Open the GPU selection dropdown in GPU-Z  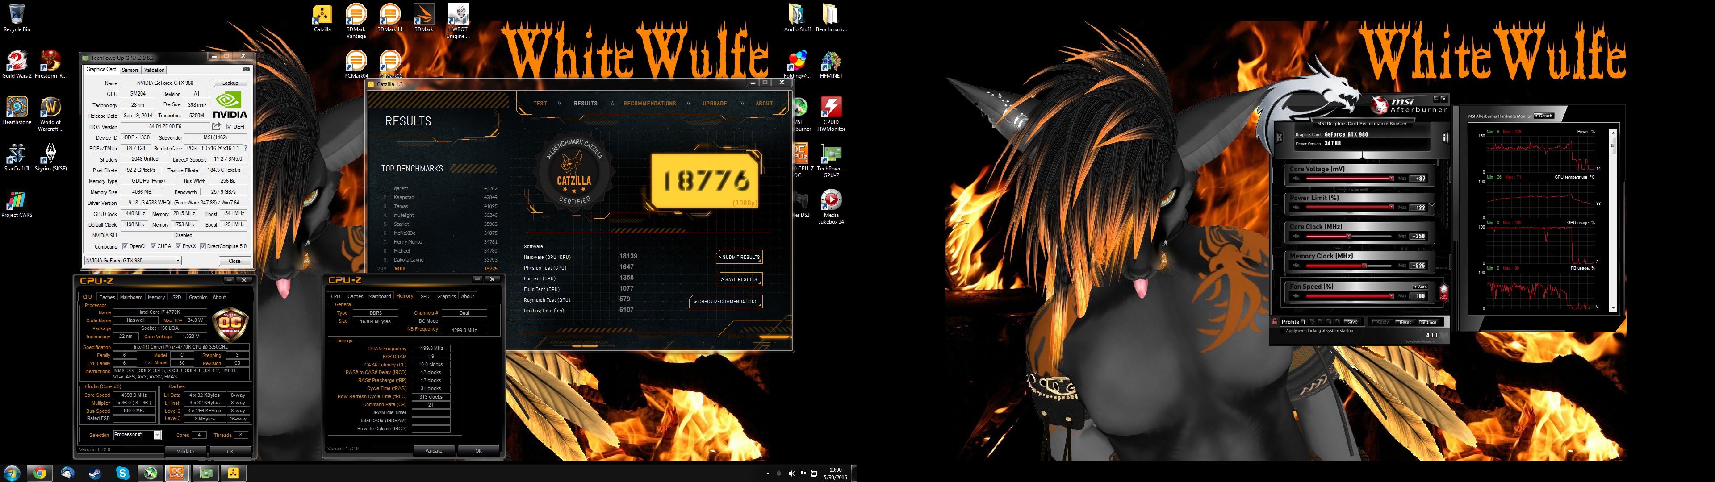[x=133, y=260]
